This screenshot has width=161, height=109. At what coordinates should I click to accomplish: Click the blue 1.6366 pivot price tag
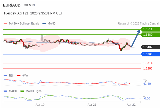point(150,54)
